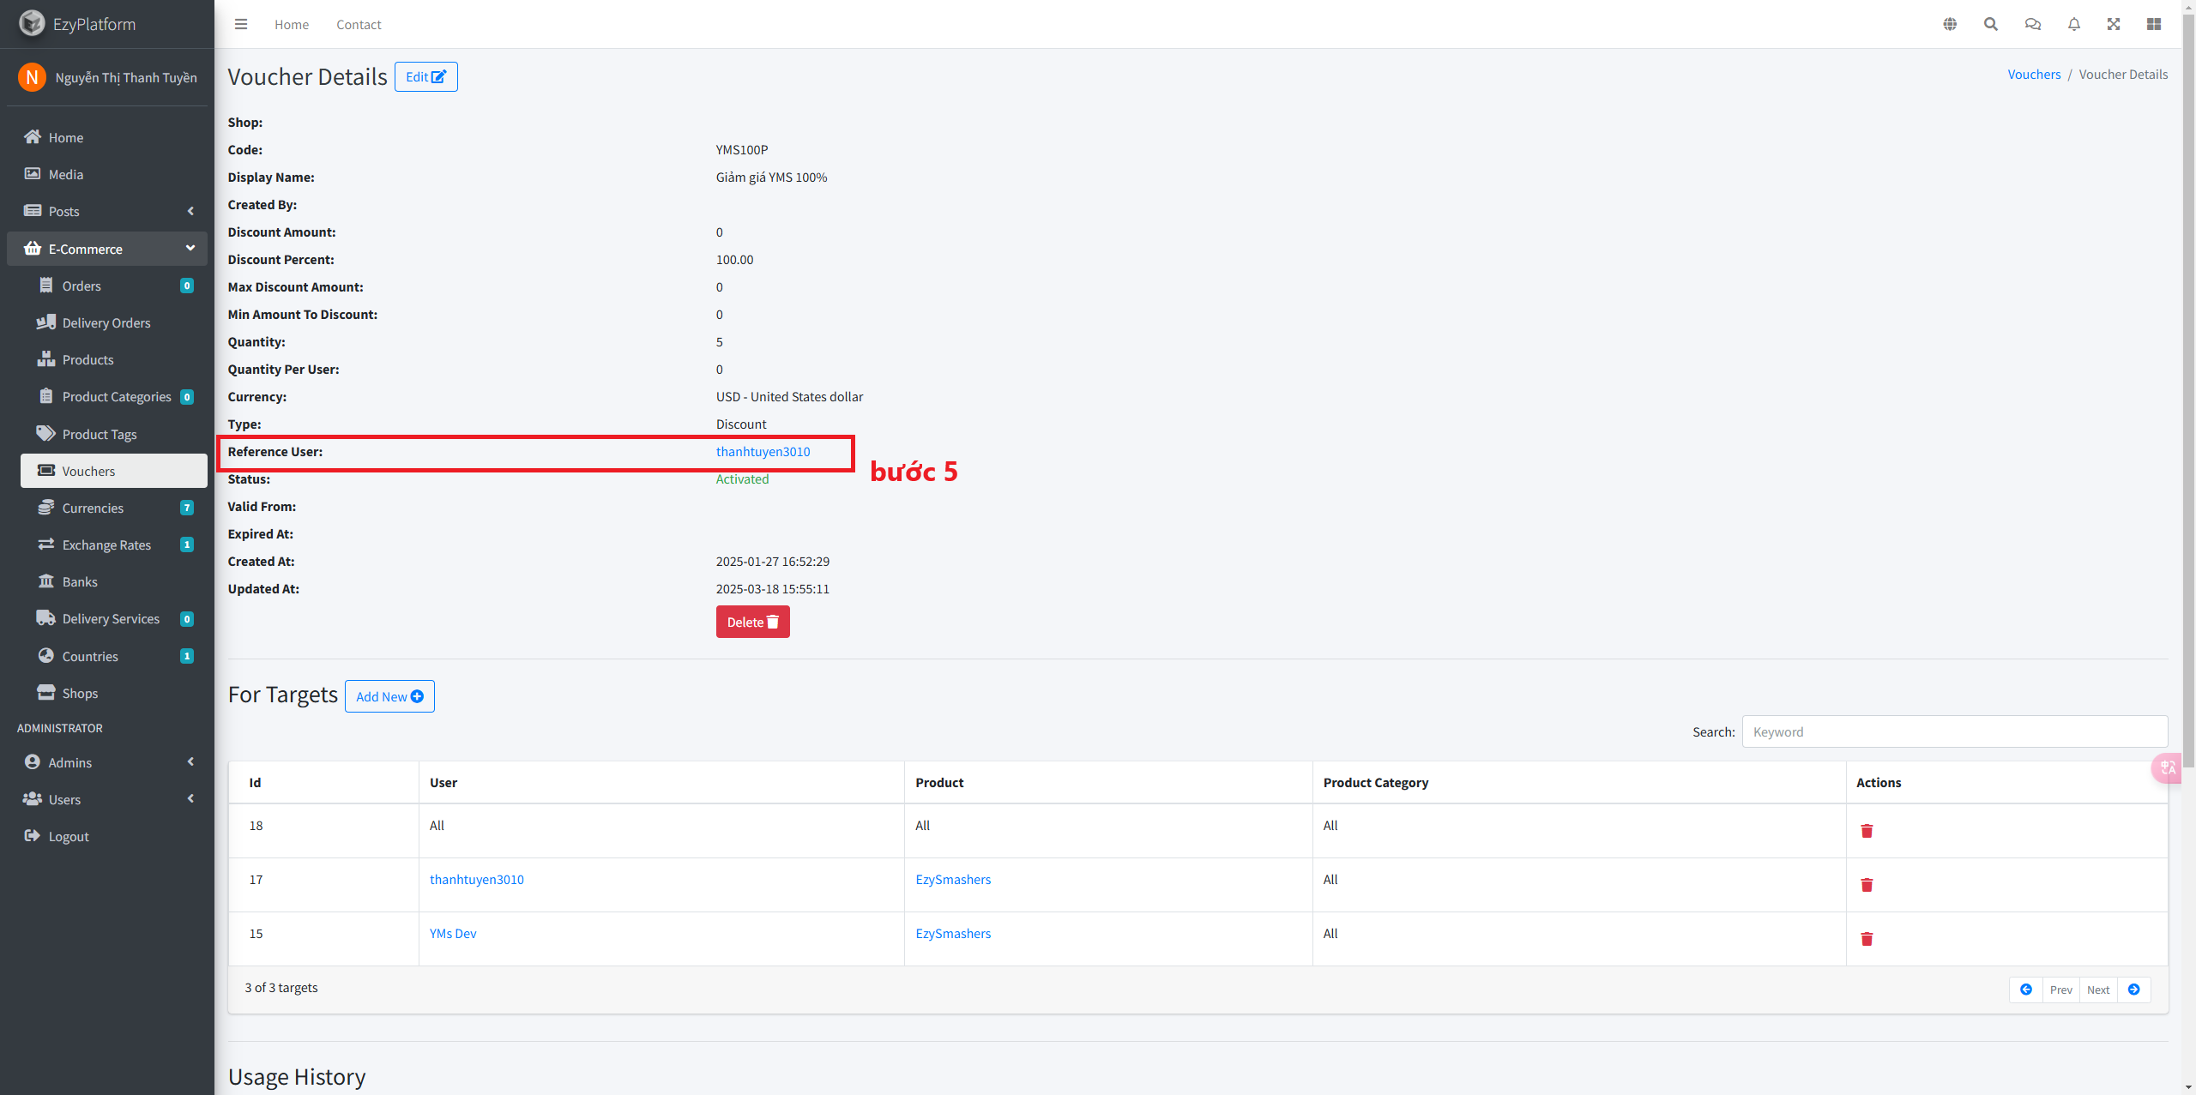The height and width of the screenshot is (1095, 2196).
Task: Click Contact in top navbar
Action: [x=359, y=24]
